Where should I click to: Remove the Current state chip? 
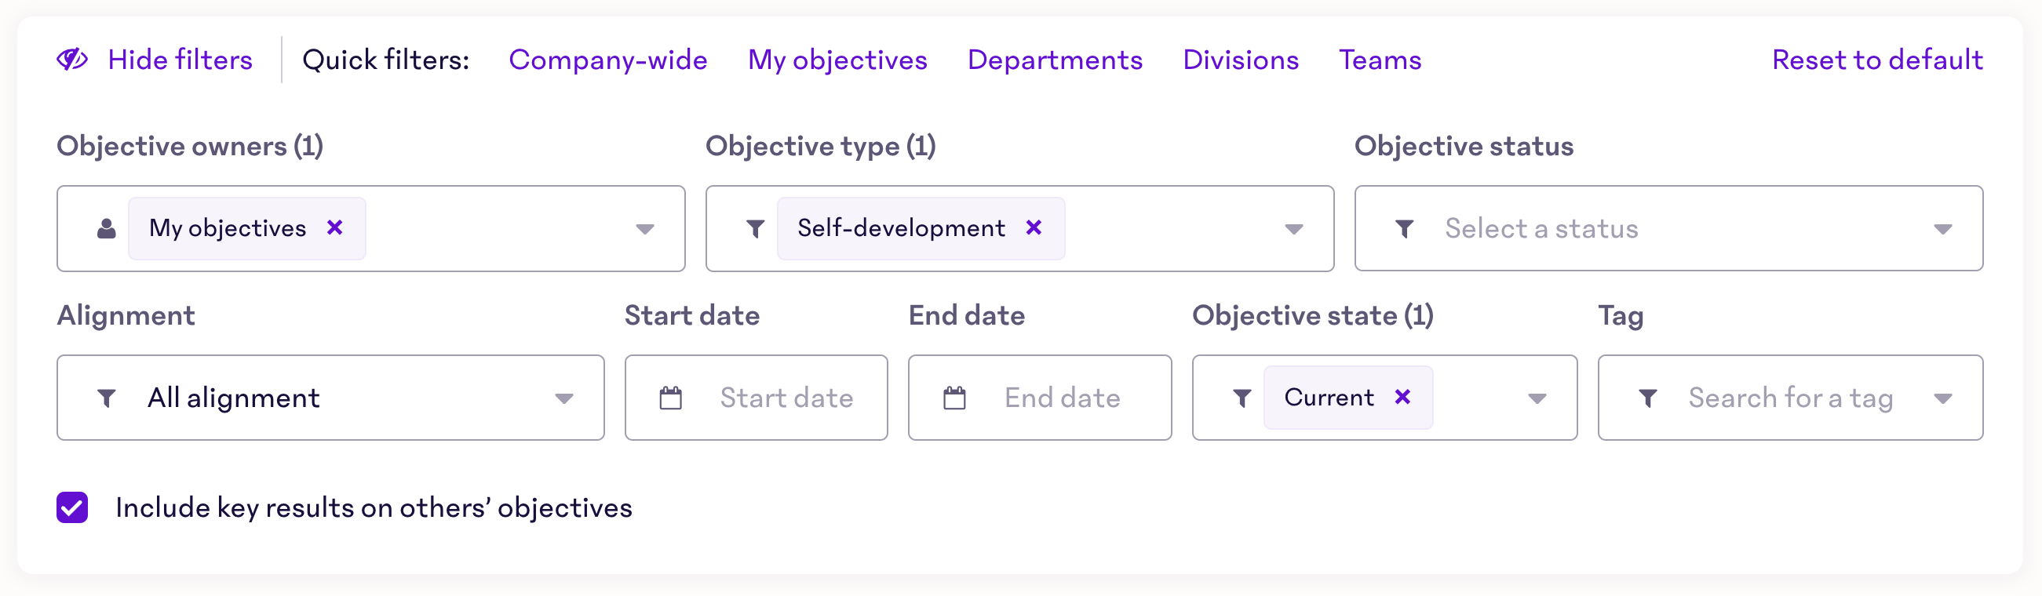[1403, 397]
